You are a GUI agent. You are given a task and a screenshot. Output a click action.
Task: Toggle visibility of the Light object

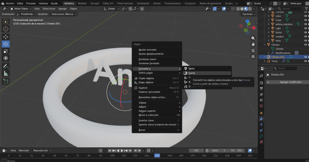(305, 28)
